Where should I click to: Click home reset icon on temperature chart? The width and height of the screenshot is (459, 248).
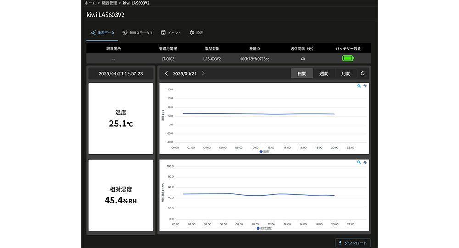(x=365, y=85)
